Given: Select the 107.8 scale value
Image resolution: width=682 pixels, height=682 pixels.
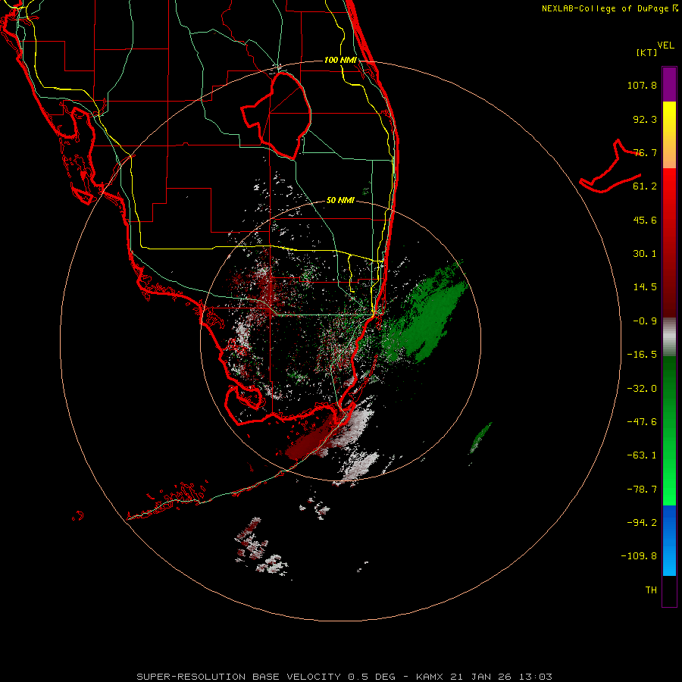Looking at the screenshot, I should click(642, 85).
